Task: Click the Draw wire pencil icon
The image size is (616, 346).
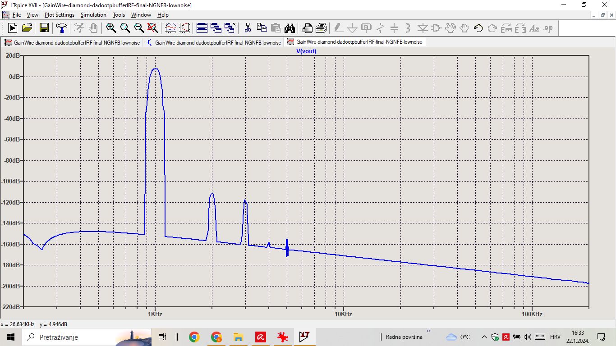Action: [x=338, y=28]
